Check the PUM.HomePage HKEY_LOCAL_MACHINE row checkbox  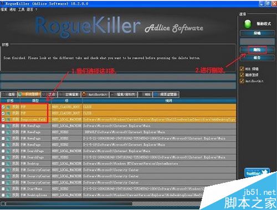3,126
